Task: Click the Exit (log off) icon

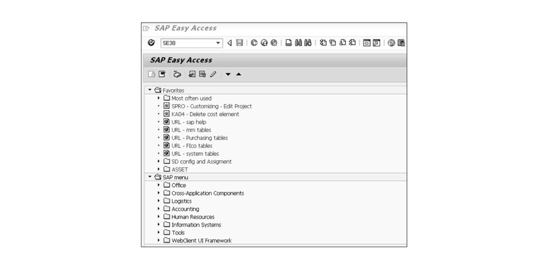Action: [264, 43]
